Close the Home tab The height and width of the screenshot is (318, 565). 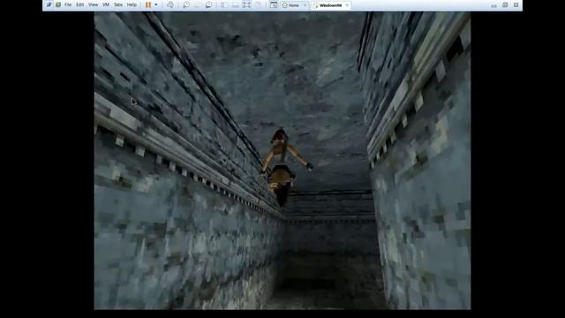[305, 5]
